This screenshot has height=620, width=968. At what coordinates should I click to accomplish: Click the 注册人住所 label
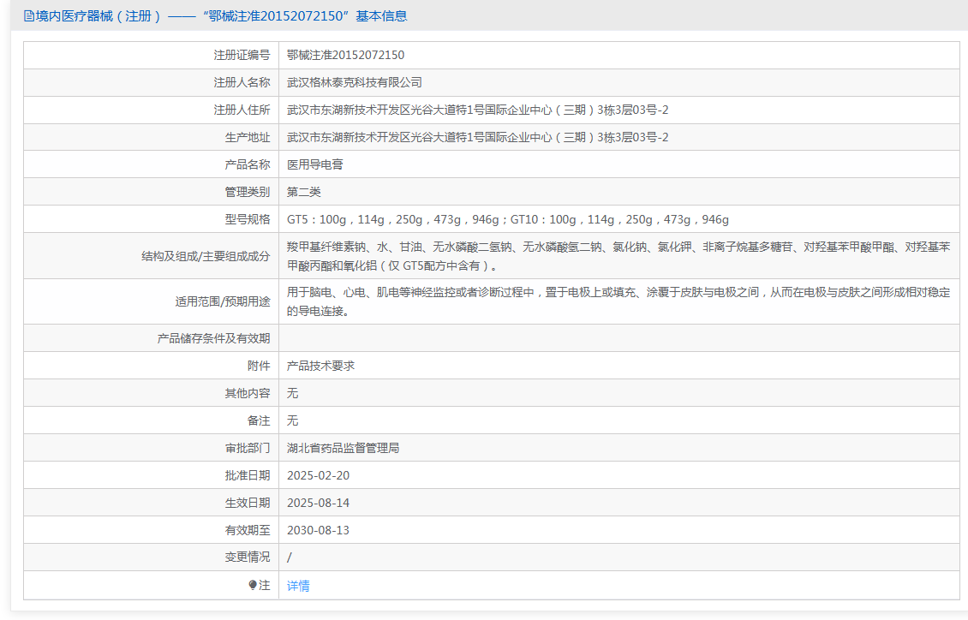242,110
